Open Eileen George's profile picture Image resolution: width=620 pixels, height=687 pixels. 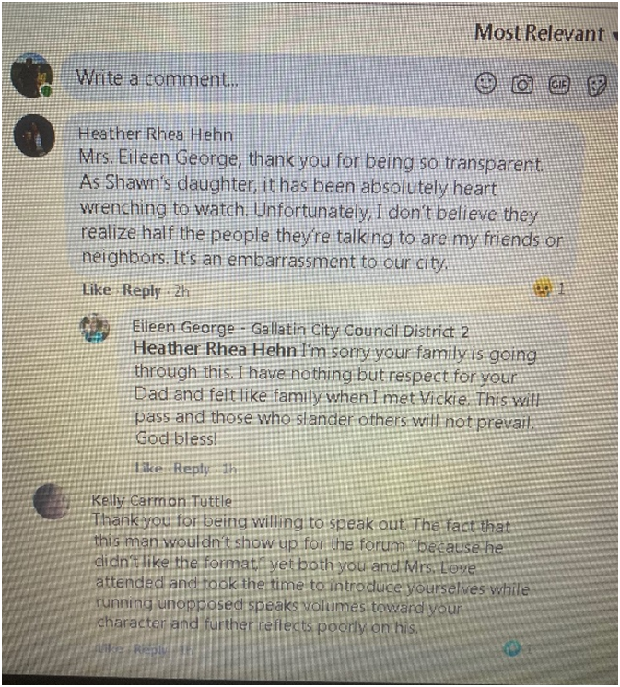point(95,328)
